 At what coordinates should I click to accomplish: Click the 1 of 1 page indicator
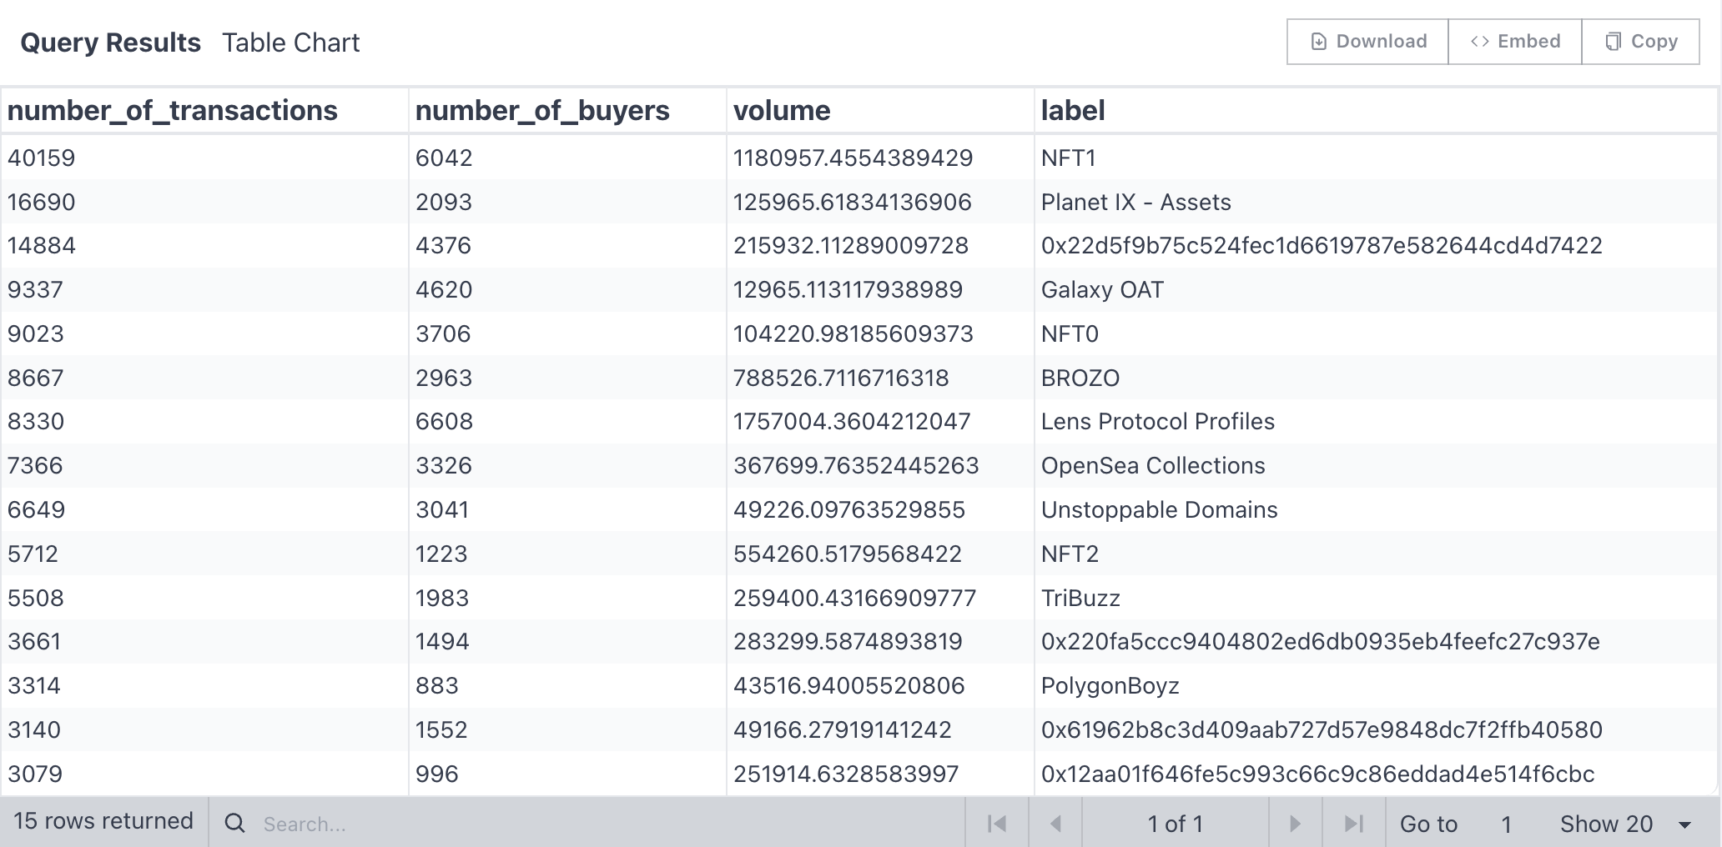click(1175, 824)
